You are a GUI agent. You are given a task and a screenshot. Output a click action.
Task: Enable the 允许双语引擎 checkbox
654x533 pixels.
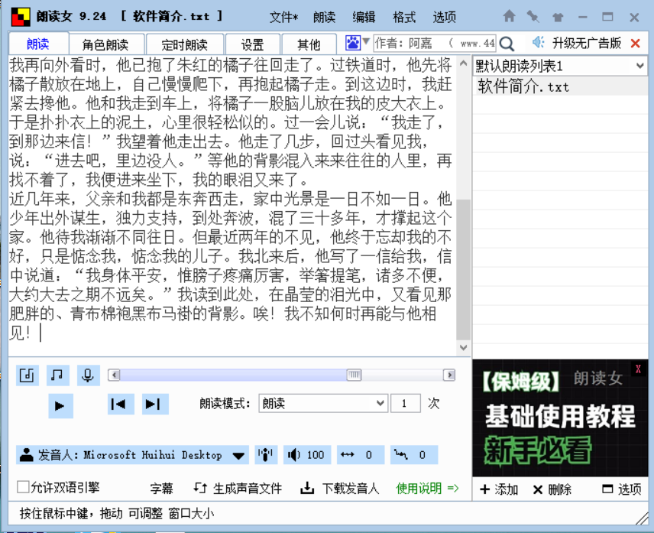click(x=24, y=487)
